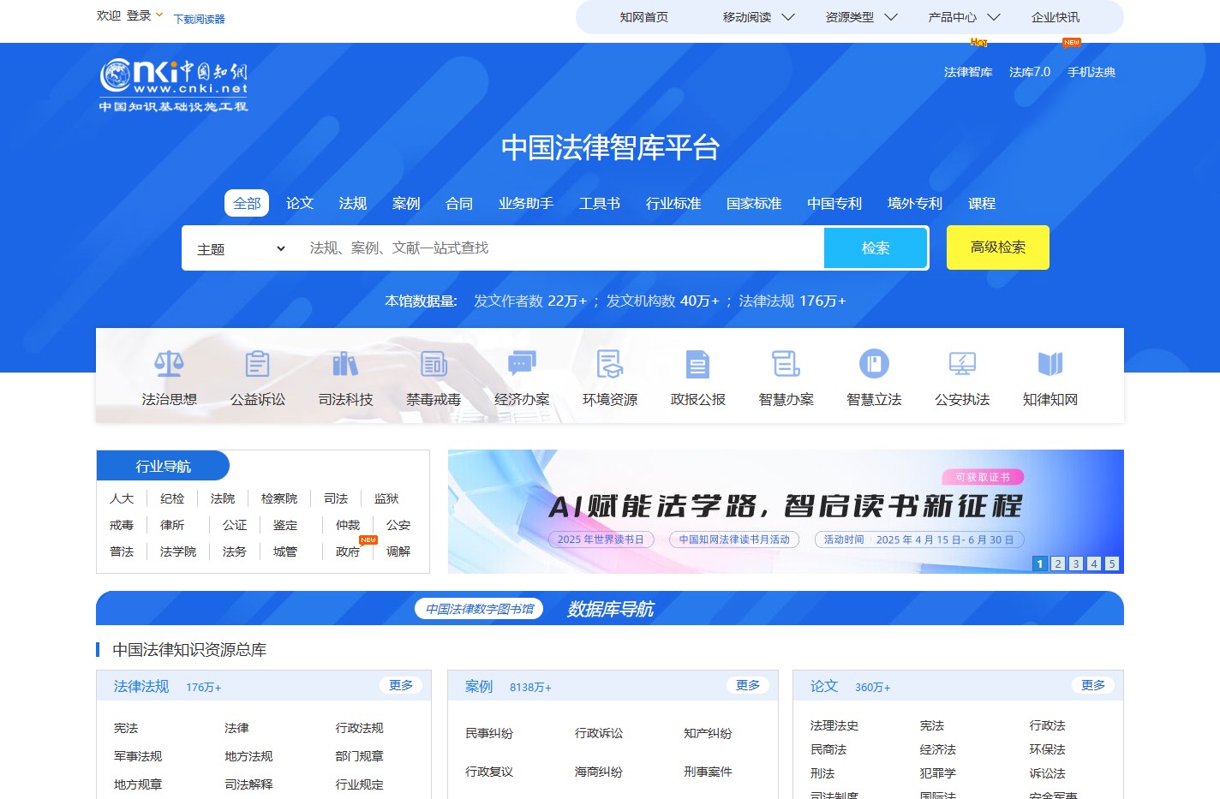Click 更多 in 论文 panel
Image resolution: width=1220 pixels, height=799 pixels.
point(1093,685)
